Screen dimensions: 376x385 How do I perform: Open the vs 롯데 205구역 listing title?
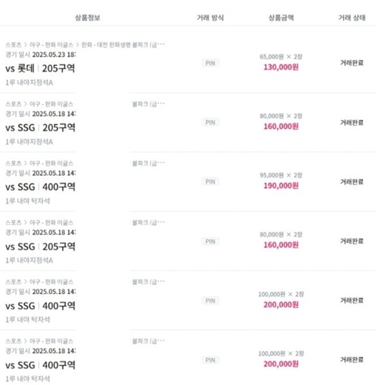[40, 68]
